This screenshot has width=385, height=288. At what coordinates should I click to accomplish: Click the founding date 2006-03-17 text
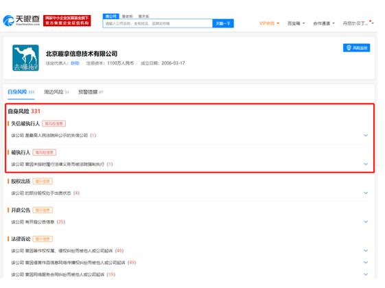click(x=173, y=63)
